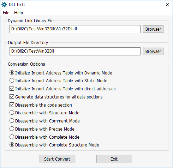Browse for the output directory
Viewport: 173px width, 168px height.
(x=153, y=51)
